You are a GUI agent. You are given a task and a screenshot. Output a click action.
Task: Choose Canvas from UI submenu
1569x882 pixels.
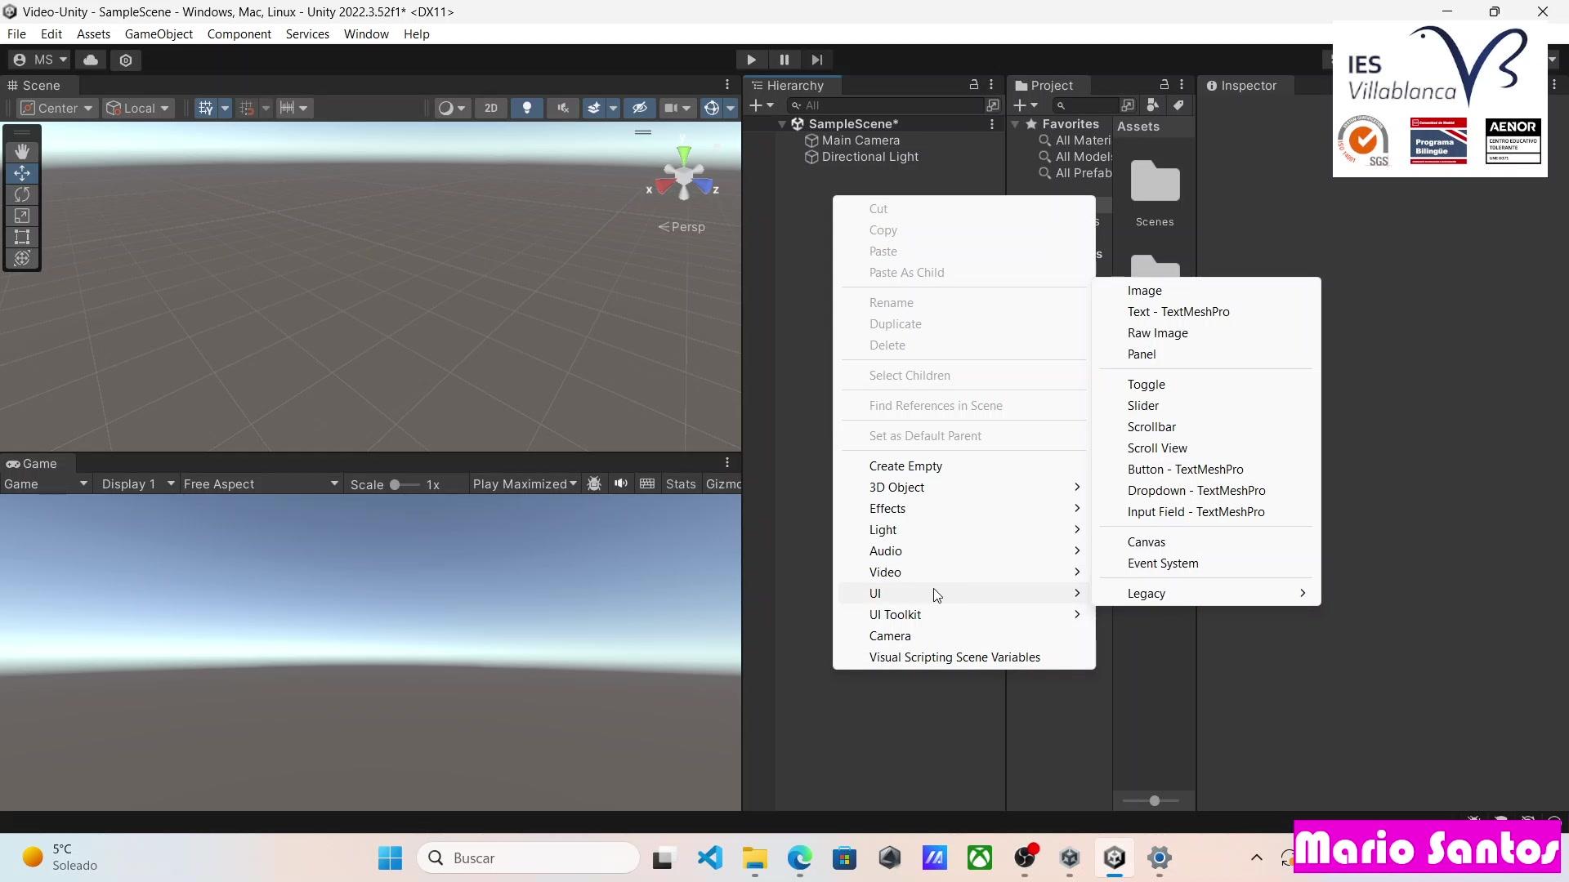click(x=1147, y=542)
